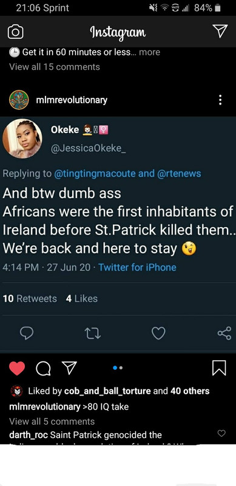Expand caption with "more" link
This screenshot has width=236, height=486.
tap(150, 52)
